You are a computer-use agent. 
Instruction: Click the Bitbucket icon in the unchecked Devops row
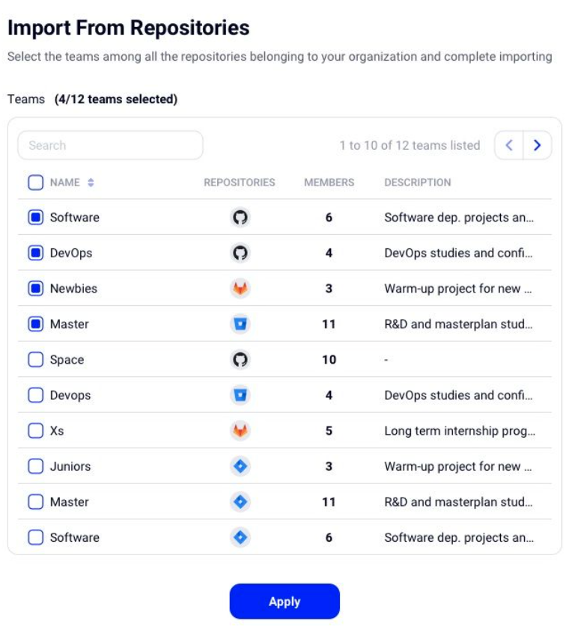(240, 395)
